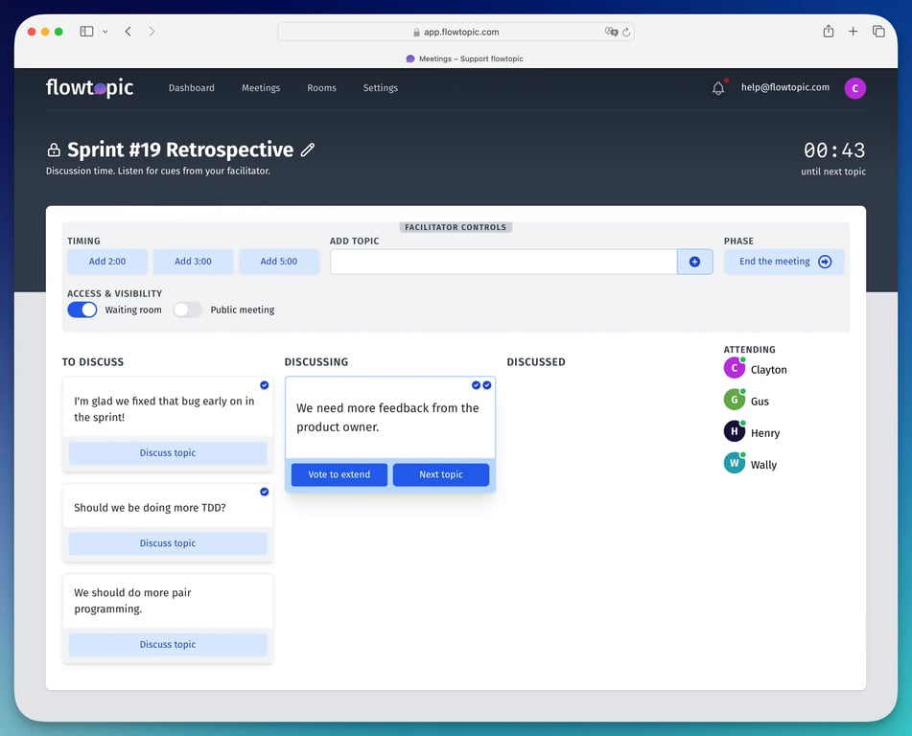Click the flowtopic logo
This screenshot has width=912, height=736.
(89, 88)
